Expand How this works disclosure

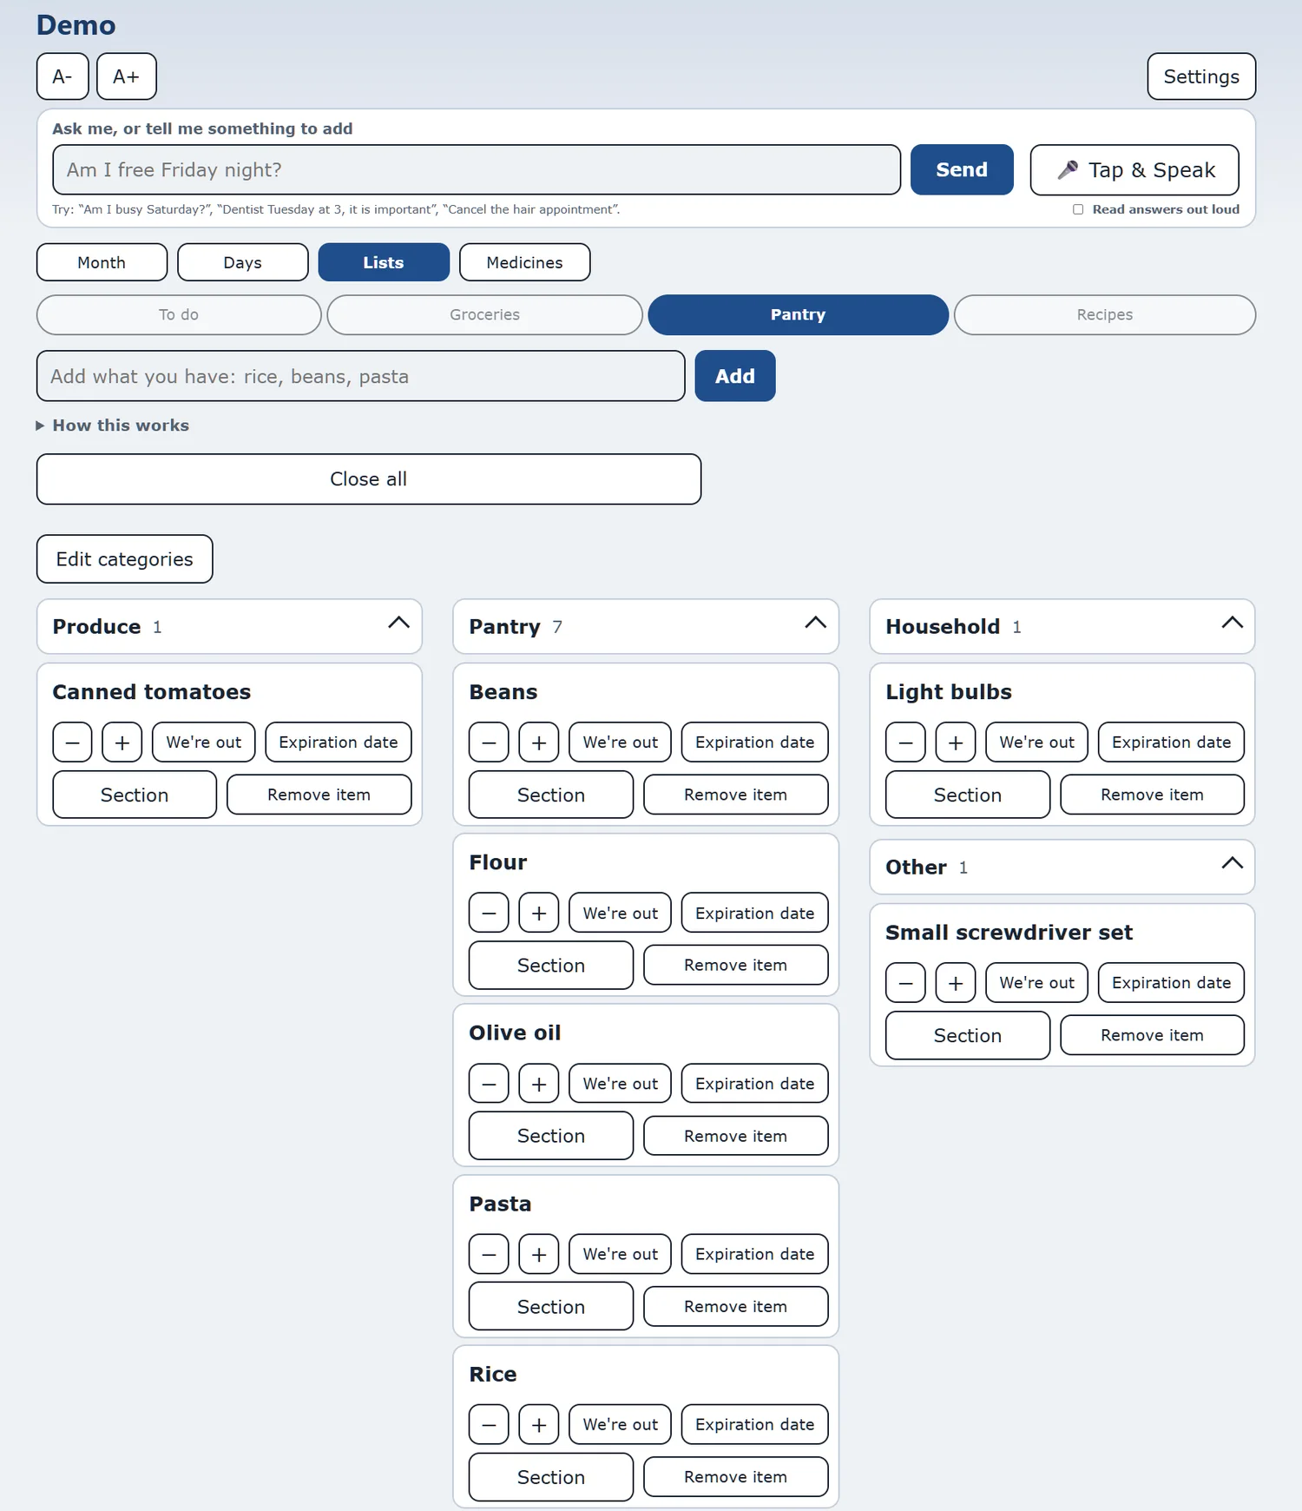point(113,426)
